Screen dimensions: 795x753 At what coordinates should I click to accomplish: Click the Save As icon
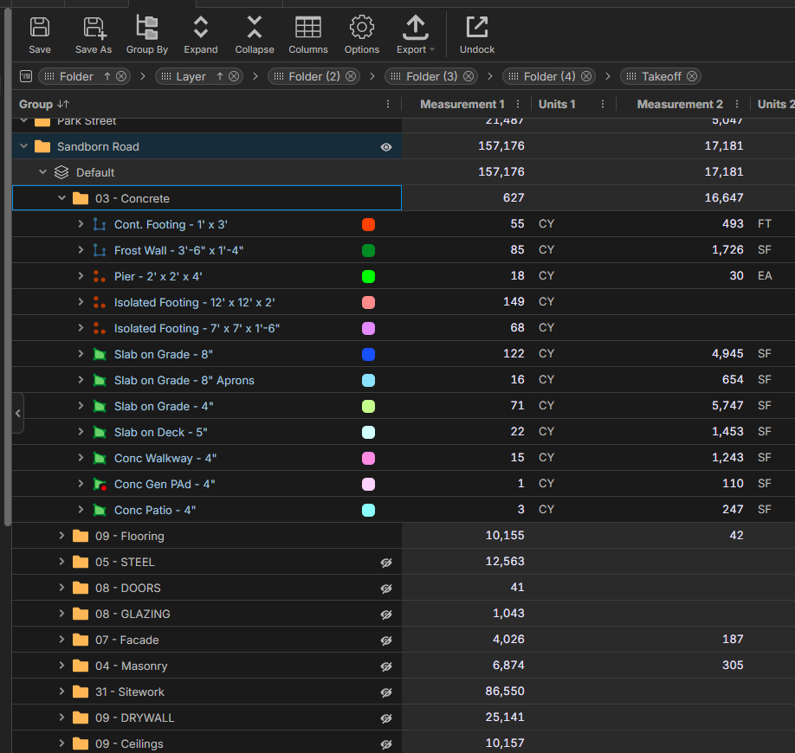click(x=94, y=28)
